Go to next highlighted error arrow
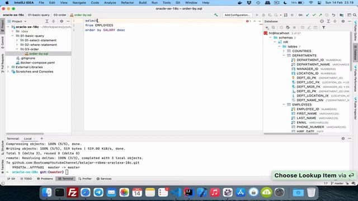 pos(260,21)
